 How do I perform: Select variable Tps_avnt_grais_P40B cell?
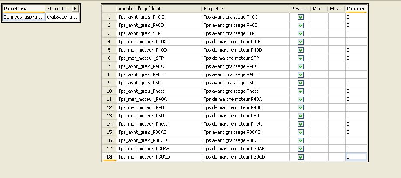click(x=159, y=74)
